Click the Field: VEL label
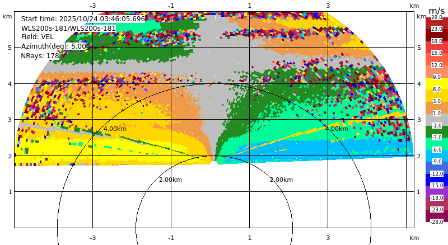This screenshot has width=448, height=245. [x=37, y=37]
